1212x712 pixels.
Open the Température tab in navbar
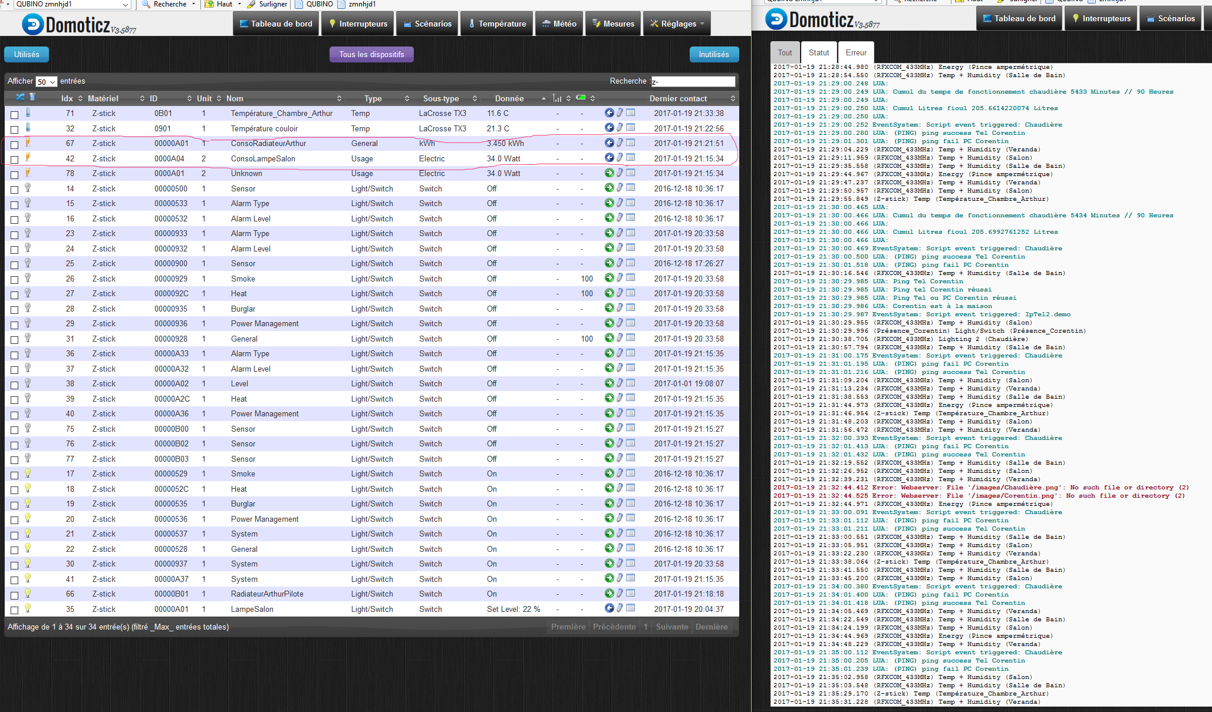pyautogui.click(x=497, y=24)
